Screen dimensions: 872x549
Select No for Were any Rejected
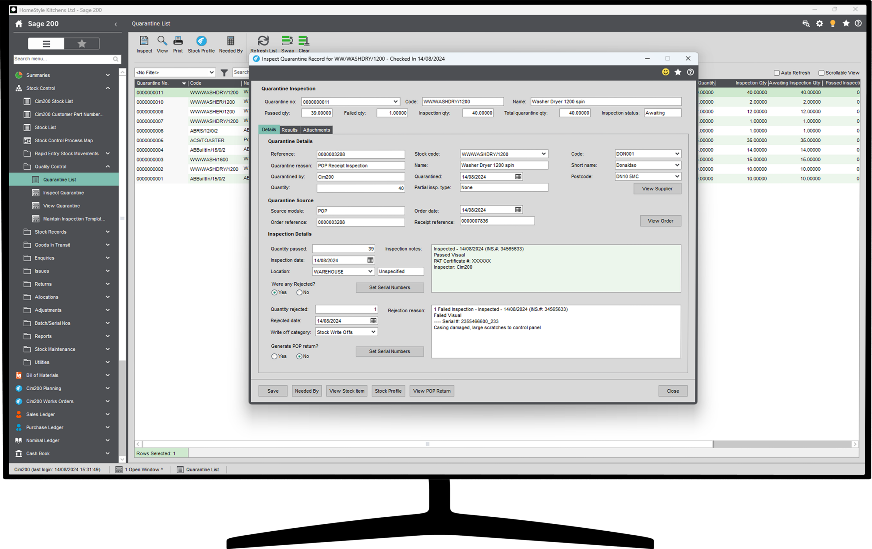299,293
